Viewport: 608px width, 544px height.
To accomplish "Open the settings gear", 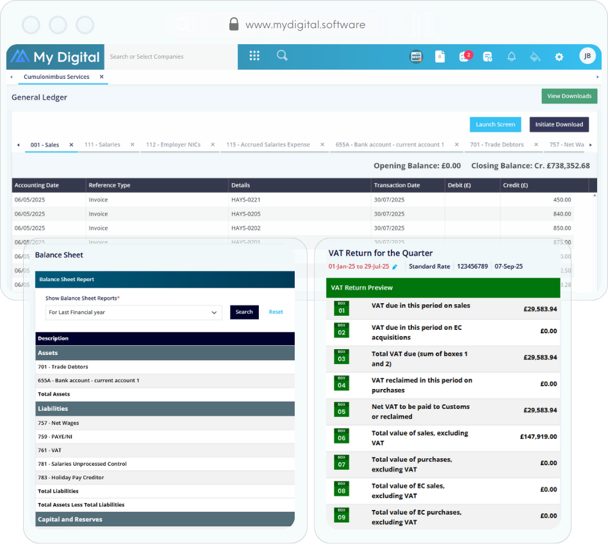I will (559, 56).
